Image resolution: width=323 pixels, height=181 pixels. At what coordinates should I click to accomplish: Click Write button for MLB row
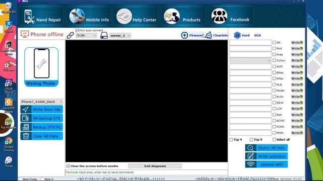tap(297, 84)
